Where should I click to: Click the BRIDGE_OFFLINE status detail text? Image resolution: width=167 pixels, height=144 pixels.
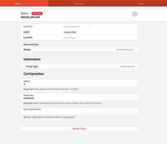30,17
